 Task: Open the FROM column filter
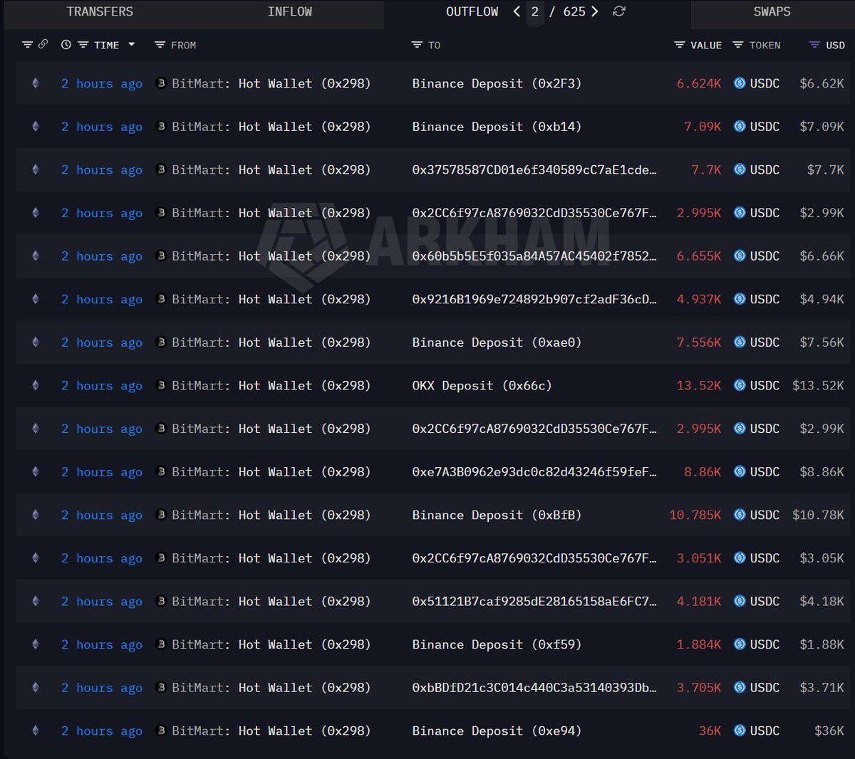coord(160,45)
